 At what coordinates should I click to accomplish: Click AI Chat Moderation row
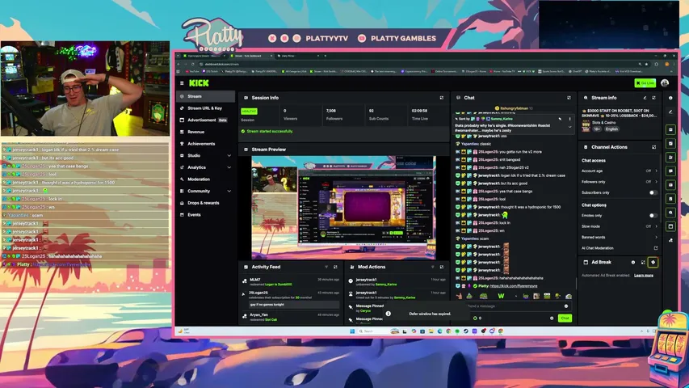(x=620, y=248)
